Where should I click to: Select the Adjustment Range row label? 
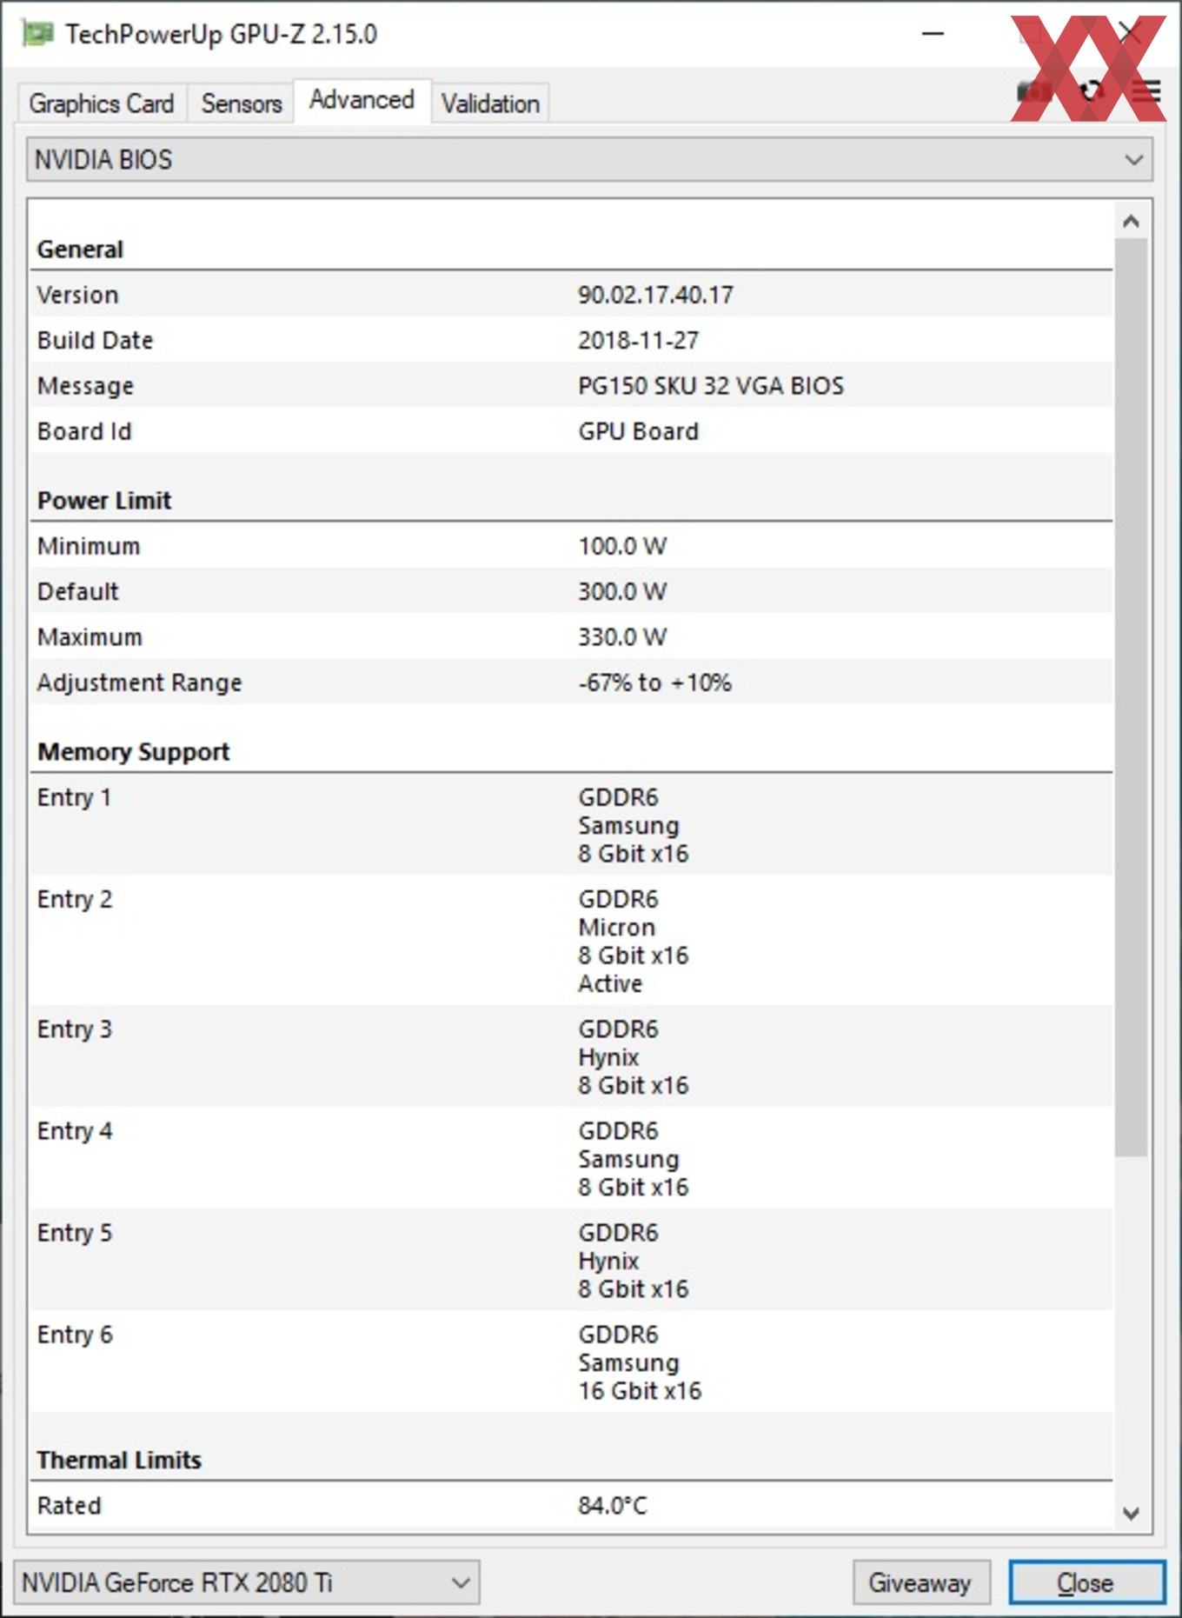pyautogui.click(x=139, y=682)
